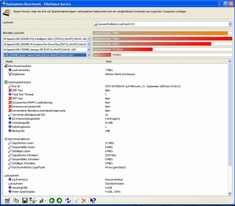Screen dimensions: 235x206
Task: Open dropdown for Iomega ZIP reference drive
Action: pos(89,50)
